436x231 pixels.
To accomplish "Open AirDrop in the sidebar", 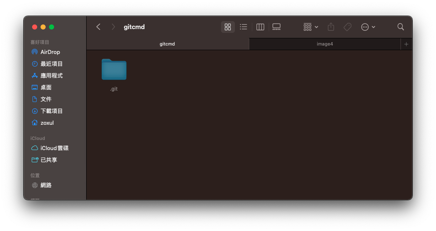I will coord(50,52).
